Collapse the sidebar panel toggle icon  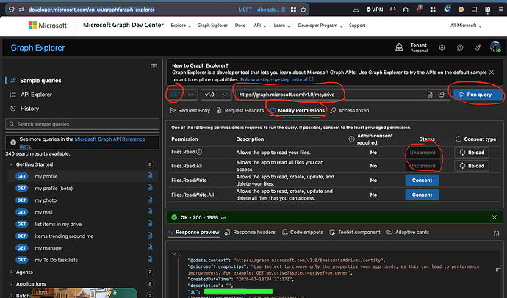point(154,66)
